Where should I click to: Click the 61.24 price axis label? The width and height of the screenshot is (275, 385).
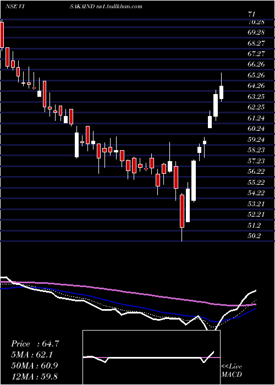(256, 118)
